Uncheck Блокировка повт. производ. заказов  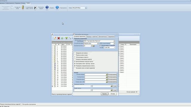tap(75, 64)
